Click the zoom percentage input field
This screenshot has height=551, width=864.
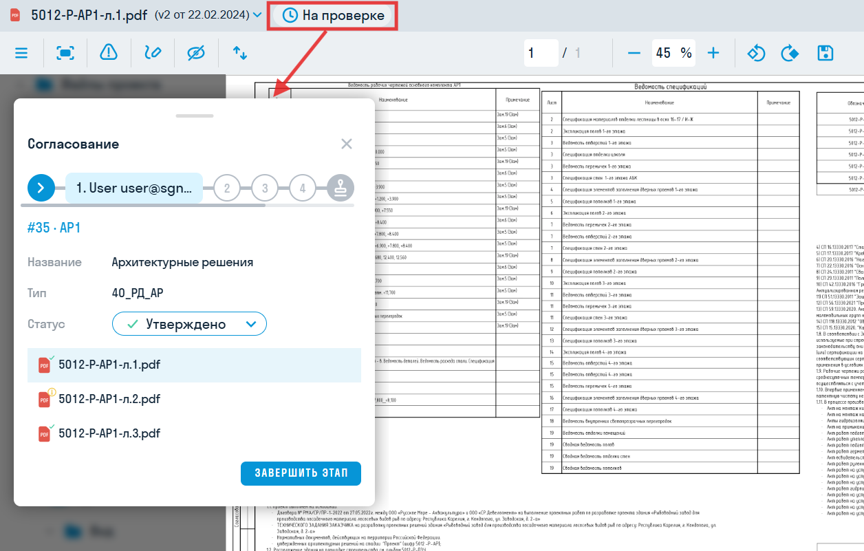coord(673,52)
